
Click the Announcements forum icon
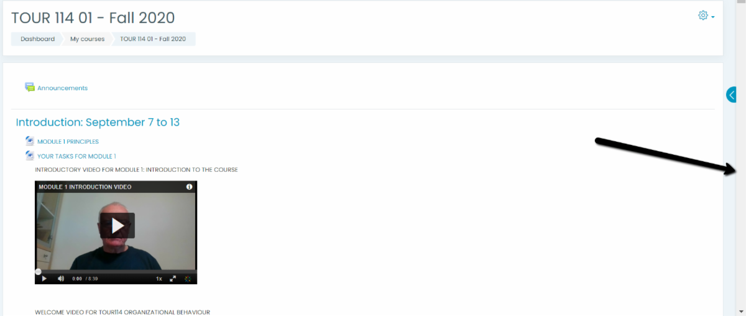tap(30, 88)
